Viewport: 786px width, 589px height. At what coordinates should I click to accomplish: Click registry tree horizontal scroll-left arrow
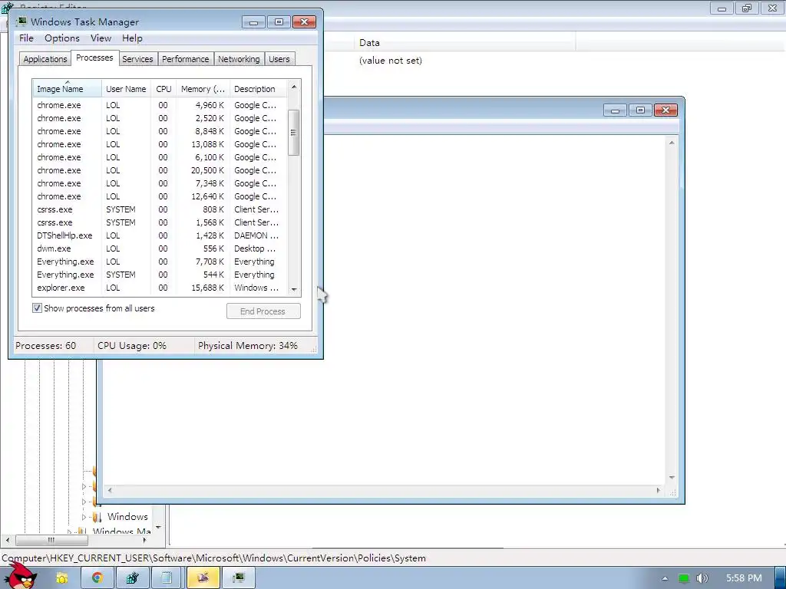[8, 540]
